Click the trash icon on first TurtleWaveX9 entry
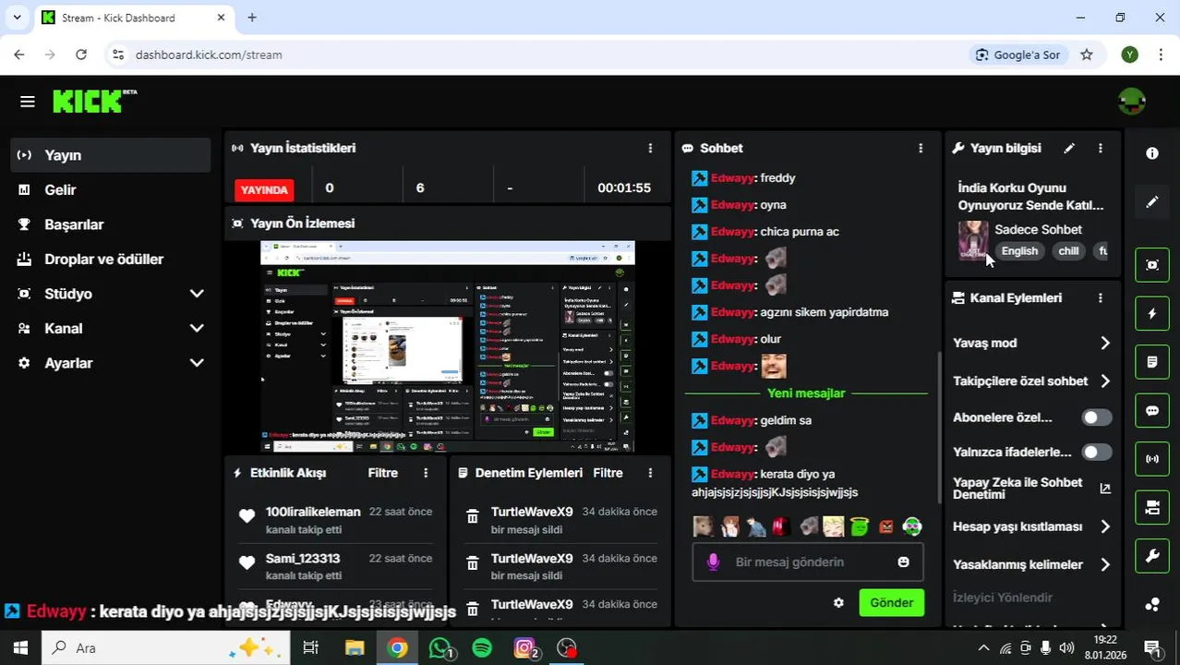Viewport: 1180px width, 665px height. click(x=473, y=517)
